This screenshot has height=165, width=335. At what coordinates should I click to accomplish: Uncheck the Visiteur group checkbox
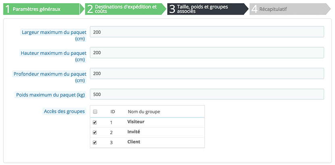pyautogui.click(x=95, y=122)
